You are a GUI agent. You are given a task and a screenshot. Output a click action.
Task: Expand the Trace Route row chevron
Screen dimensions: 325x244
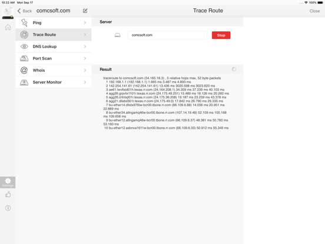click(x=85, y=35)
